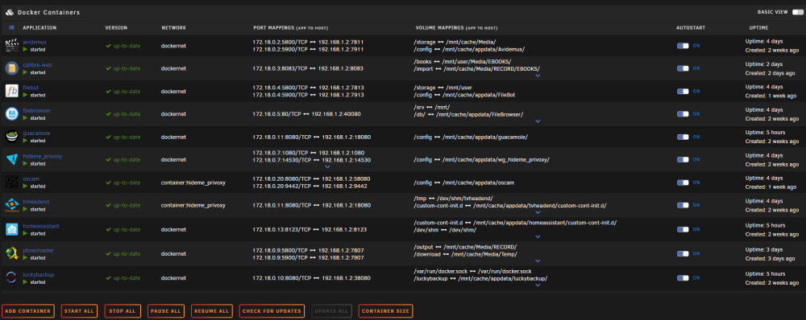Click the luckybackup icon

(11, 277)
